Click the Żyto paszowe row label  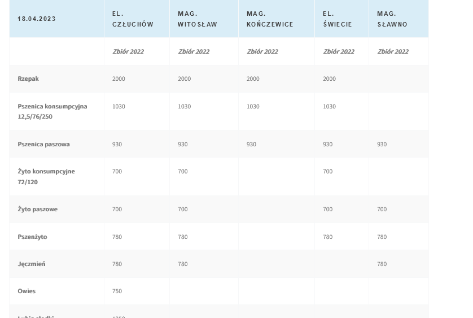pos(37,209)
